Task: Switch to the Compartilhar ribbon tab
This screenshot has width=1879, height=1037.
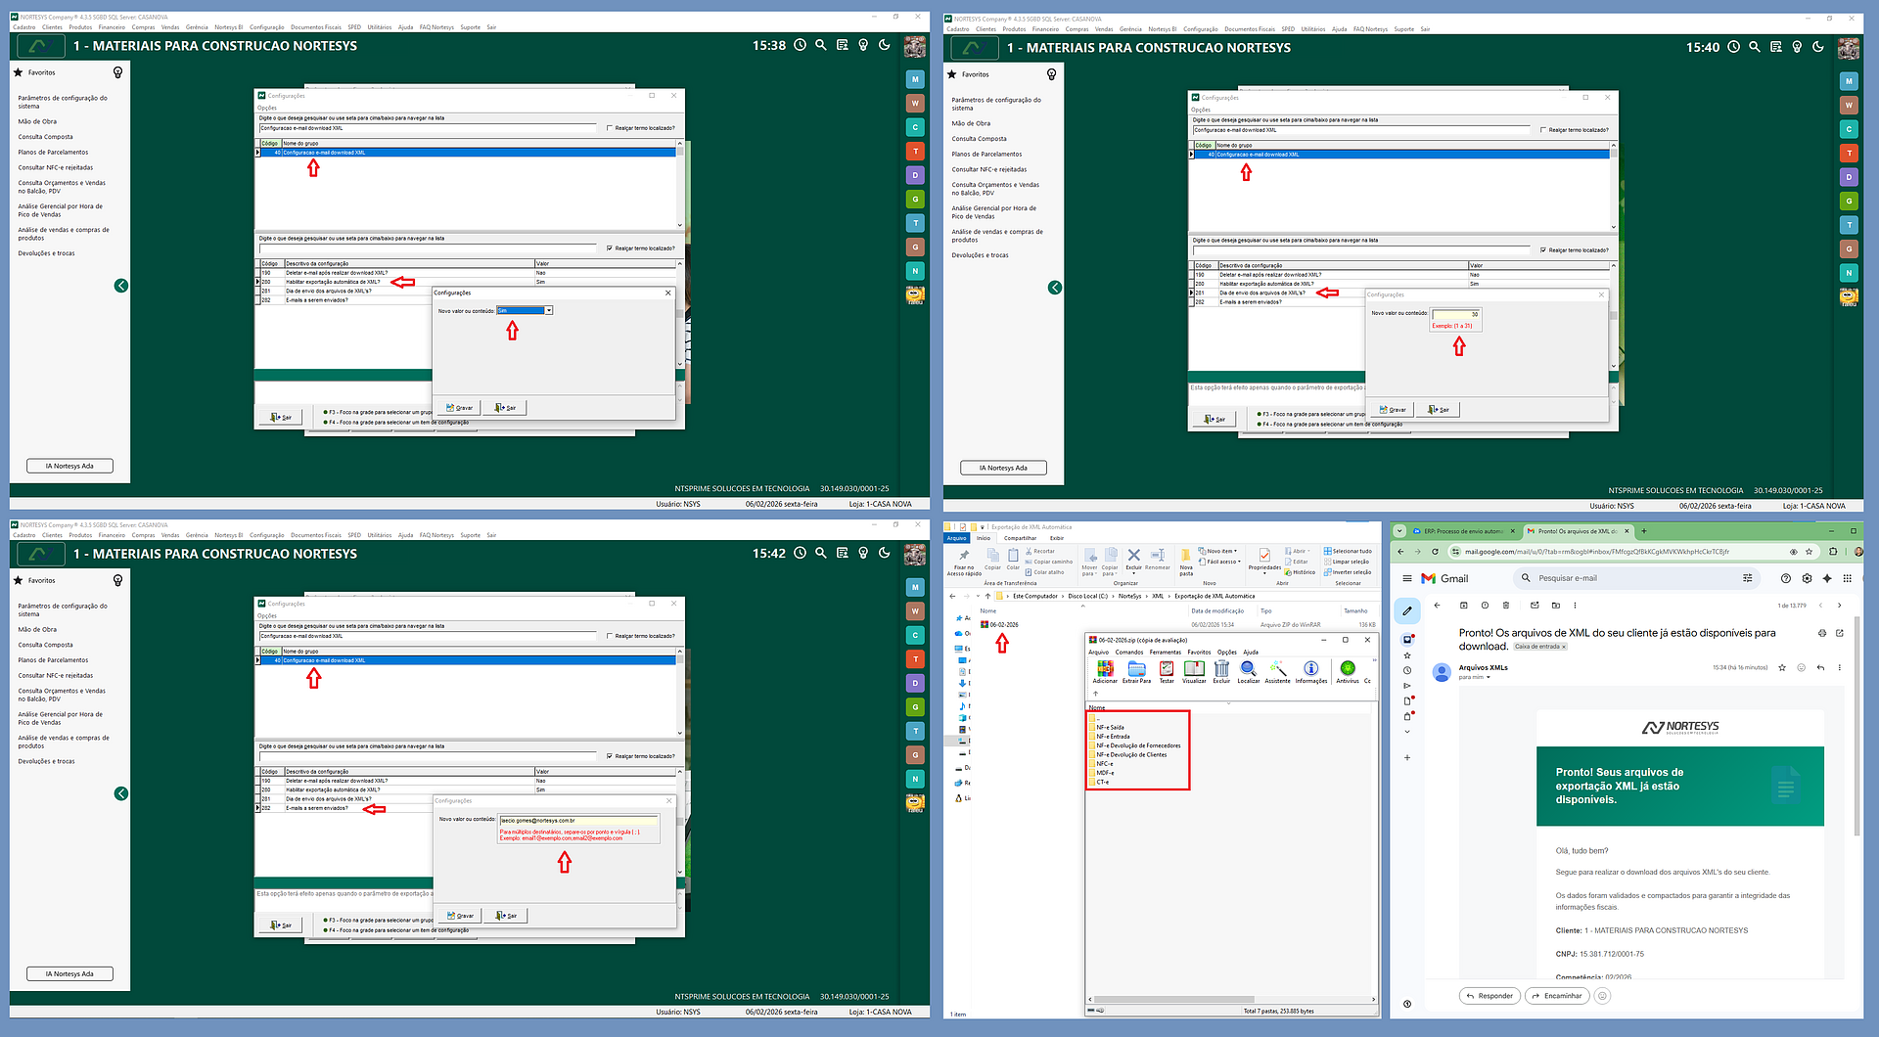Action: point(1020,538)
